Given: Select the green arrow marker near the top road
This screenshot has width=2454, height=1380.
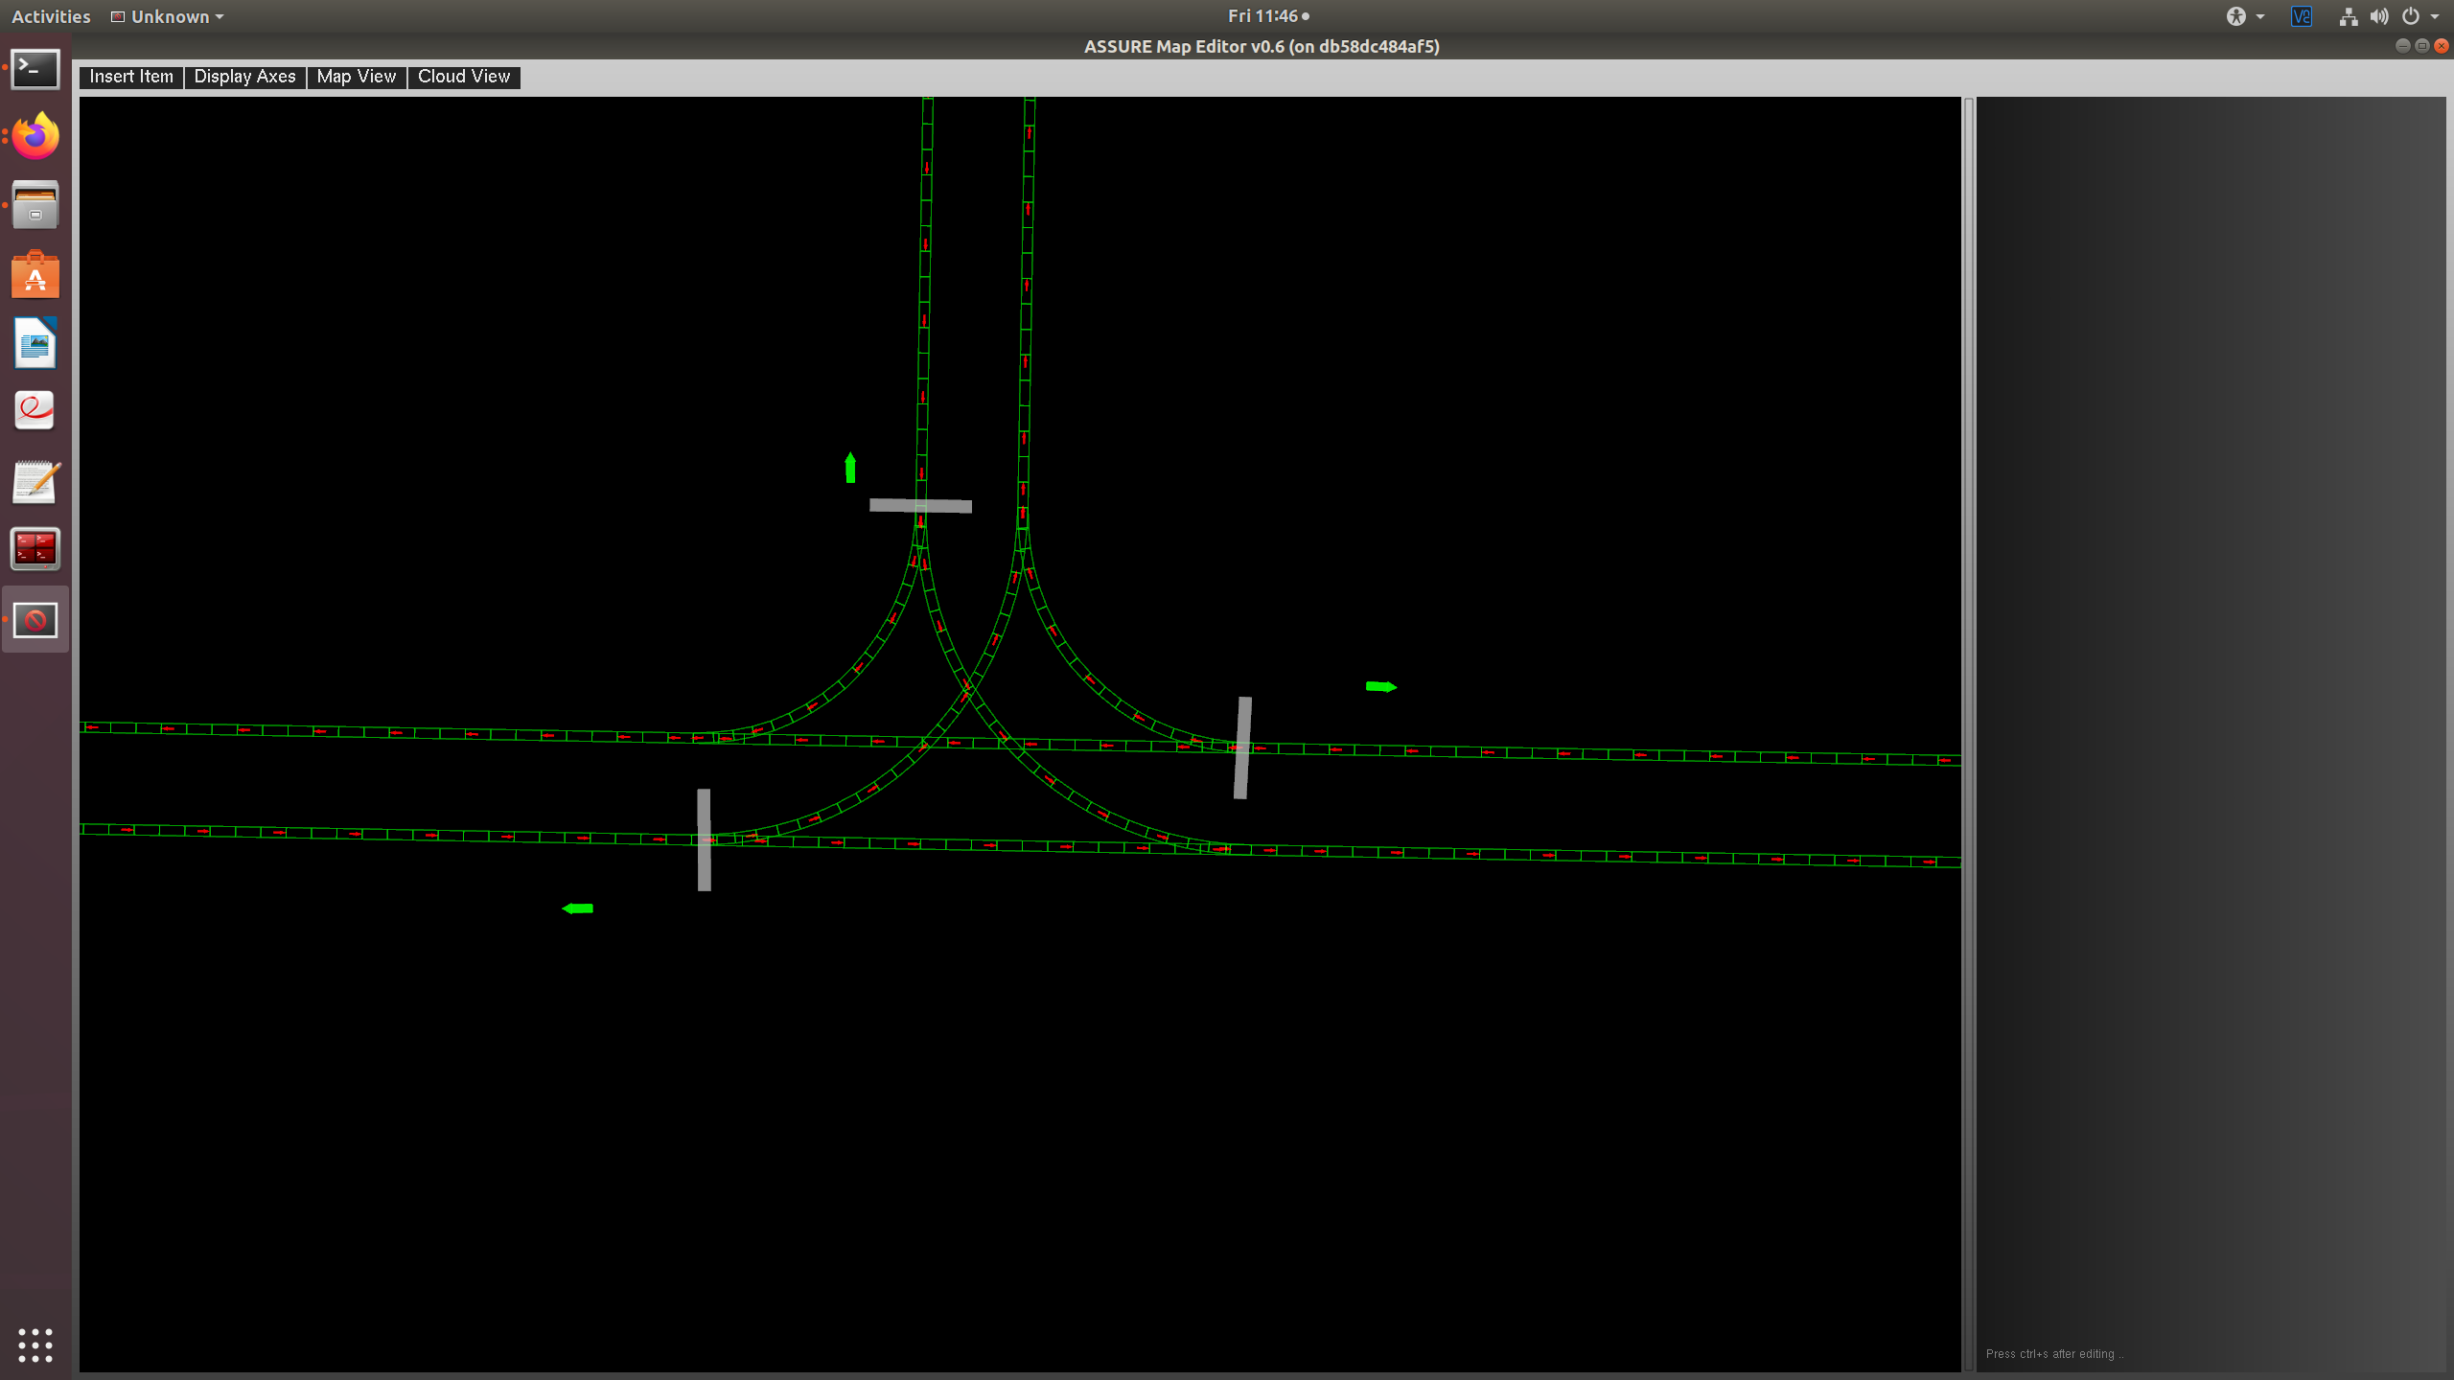Looking at the screenshot, I should pyautogui.click(x=849, y=468).
